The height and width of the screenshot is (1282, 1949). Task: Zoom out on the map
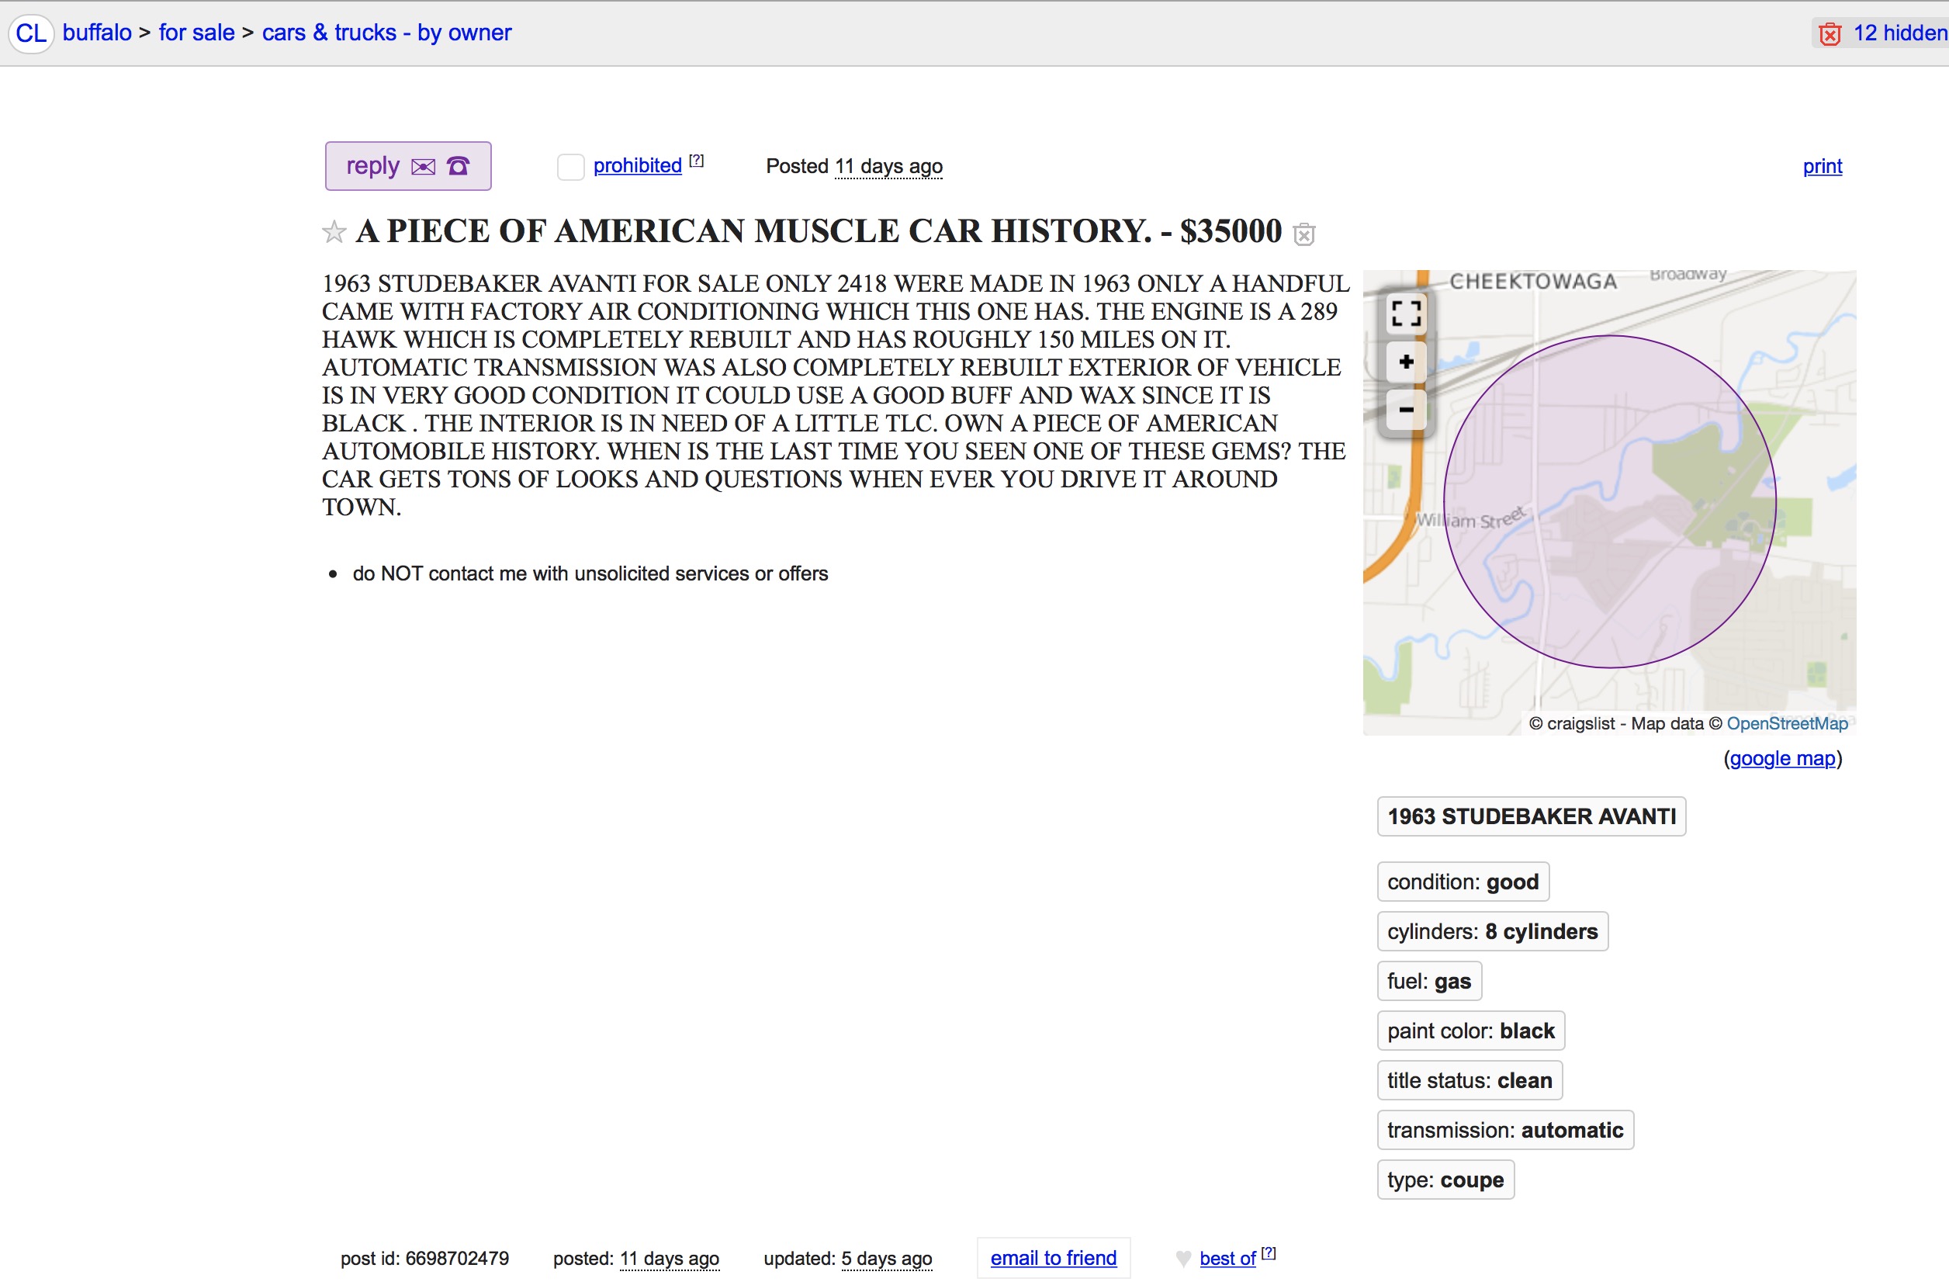[1405, 410]
